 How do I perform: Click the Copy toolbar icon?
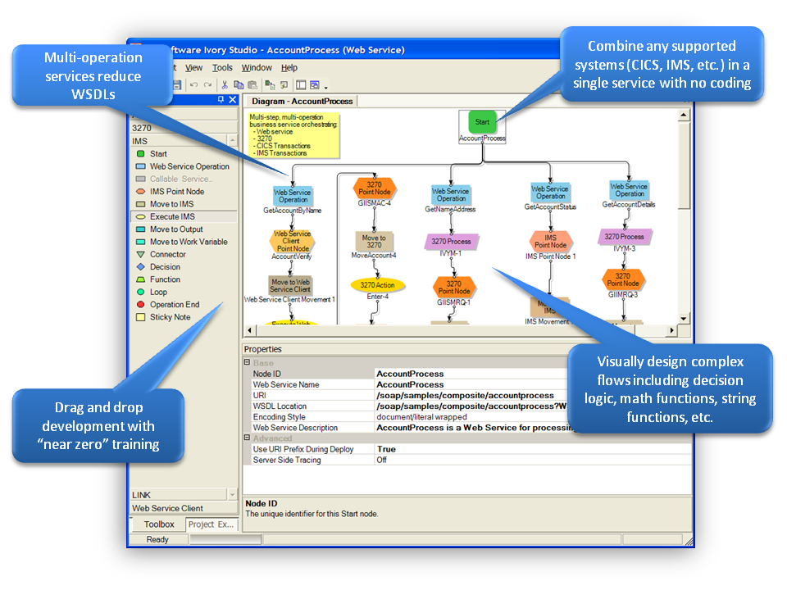(239, 85)
